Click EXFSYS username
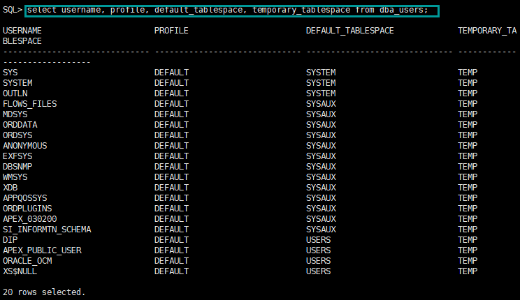This screenshot has width=520, height=300. coord(17,156)
